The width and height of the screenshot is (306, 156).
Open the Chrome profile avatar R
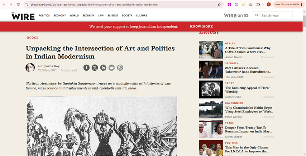(268, 5)
